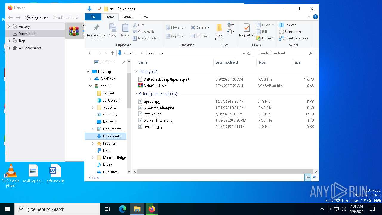The image size is (382, 215).
Task: Click Invert selection in ribbon
Action: [x=293, y=38]
